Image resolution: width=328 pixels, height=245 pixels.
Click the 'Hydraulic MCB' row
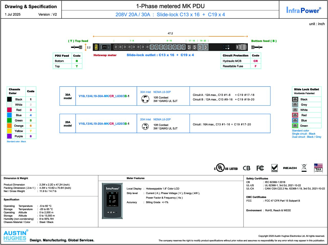(241, 61)
